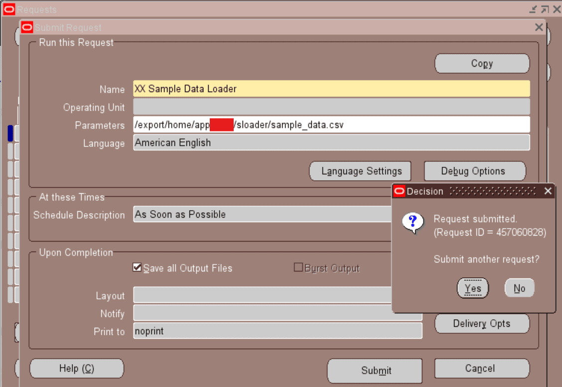Click the minimize icon on the Requests title bar
Viewport: 562px width, 387px height.
click(533, 9)
